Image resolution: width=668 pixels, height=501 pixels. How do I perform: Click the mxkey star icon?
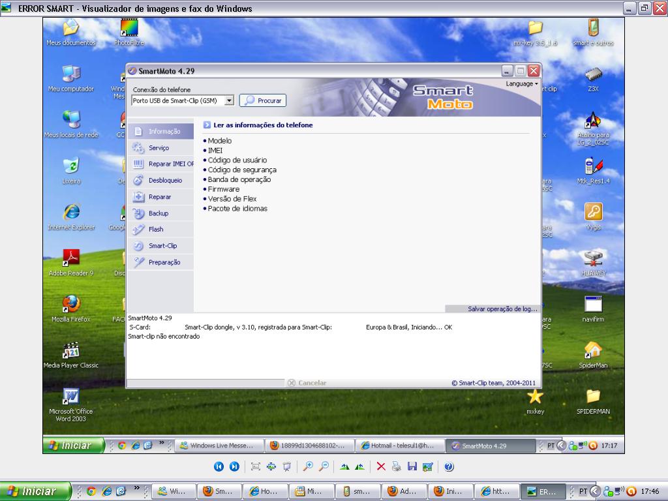(535, 401)
